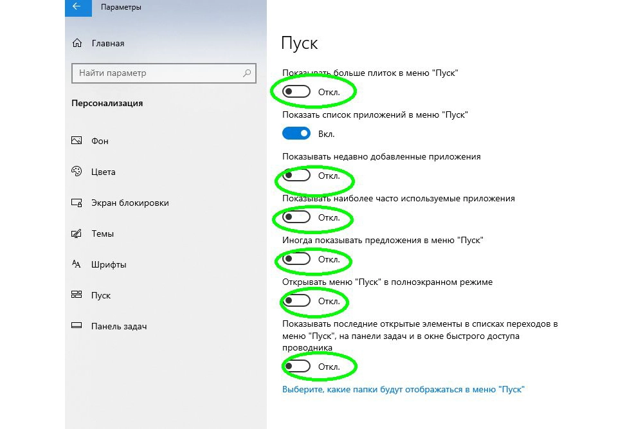643x429 pixels.
Task: Click the Пуск page heading
Action: [300, 43]
